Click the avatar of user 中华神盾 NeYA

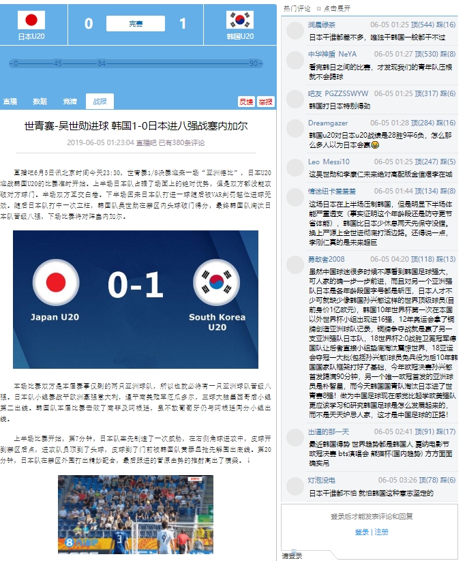pos(295,60)
